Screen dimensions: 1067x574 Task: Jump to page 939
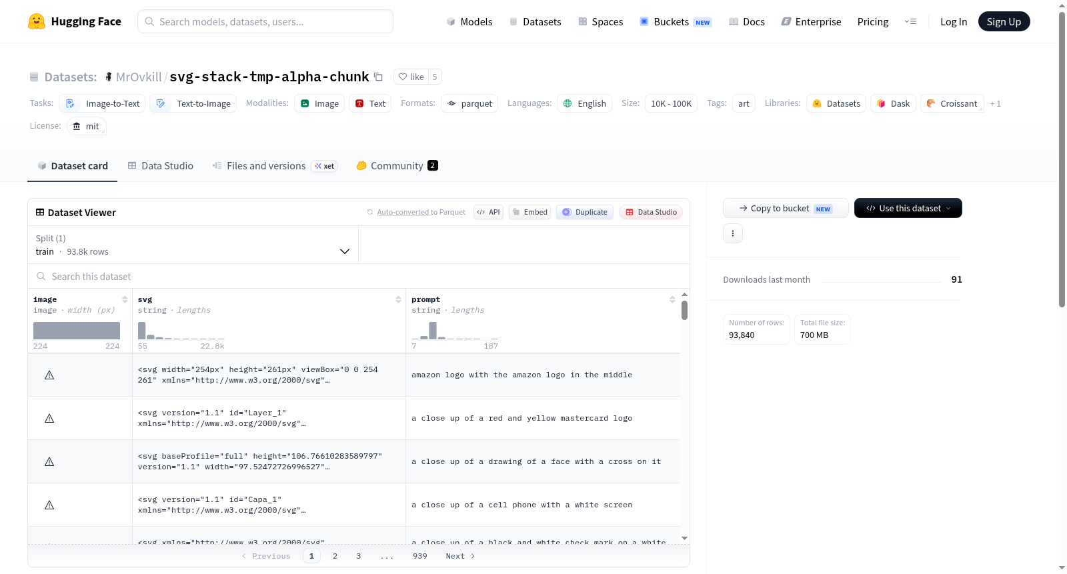[420, 556]
